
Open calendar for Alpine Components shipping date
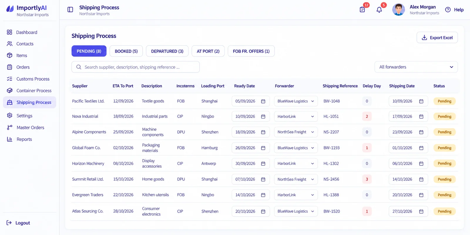click(x=421, y=132)
